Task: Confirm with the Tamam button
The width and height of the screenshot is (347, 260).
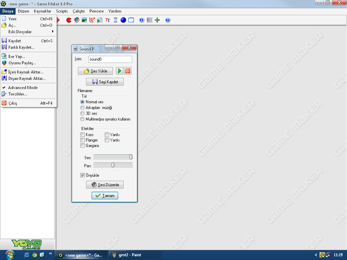Action: [105, 195]
